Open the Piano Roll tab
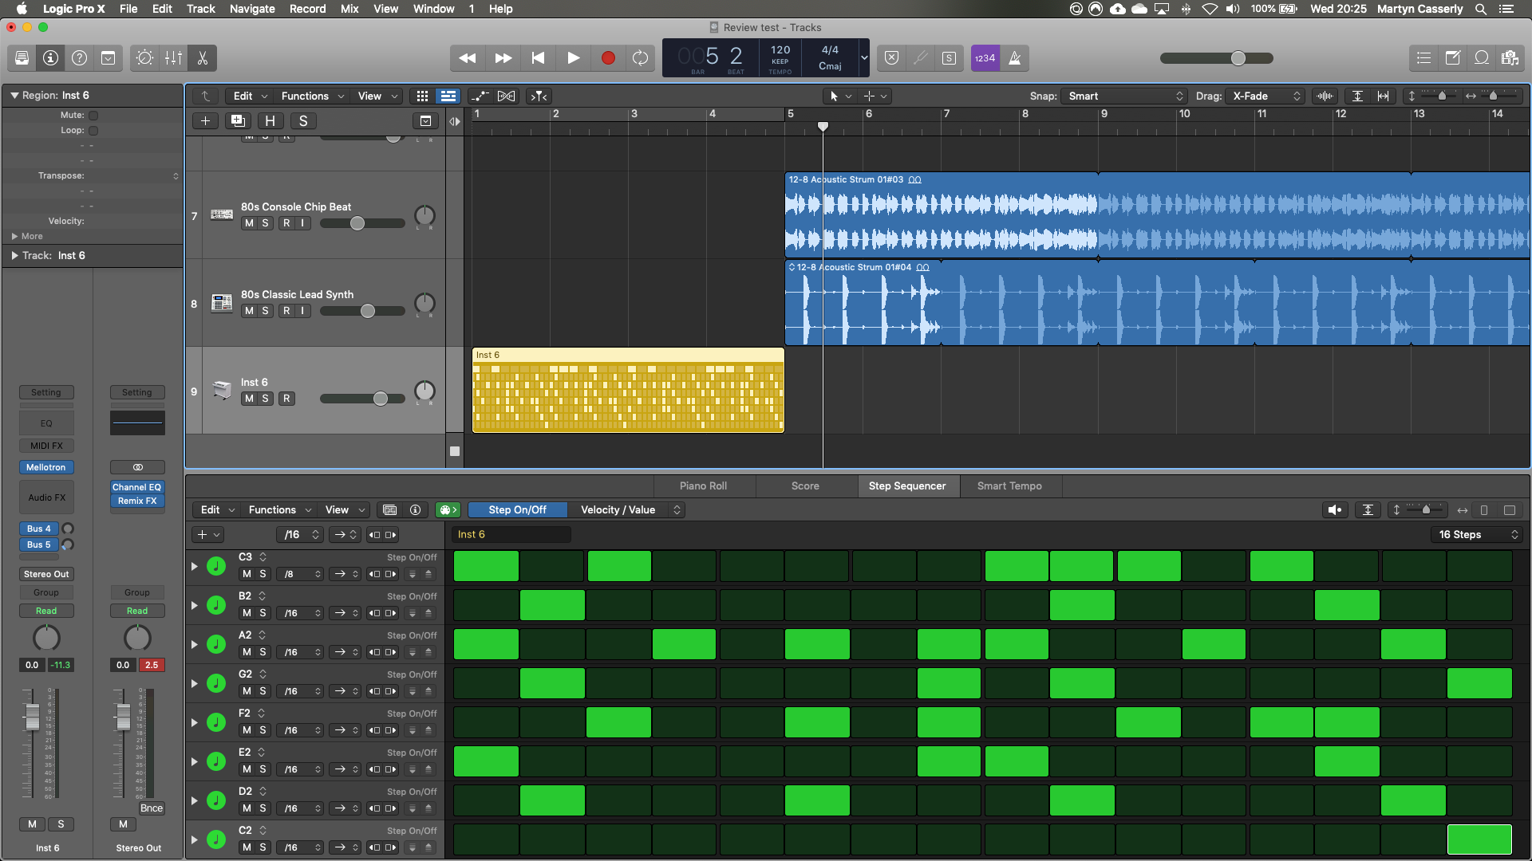1532x861 pixels. (703, 486)
